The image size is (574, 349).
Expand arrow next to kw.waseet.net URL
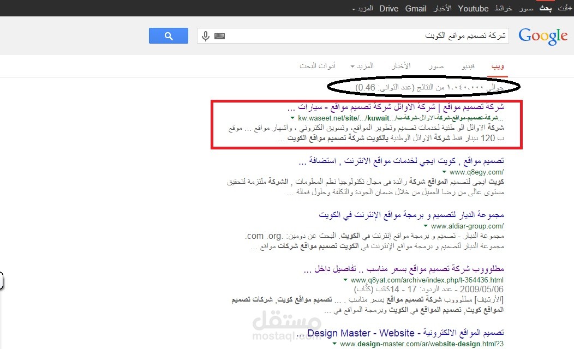tap(292, 118)
